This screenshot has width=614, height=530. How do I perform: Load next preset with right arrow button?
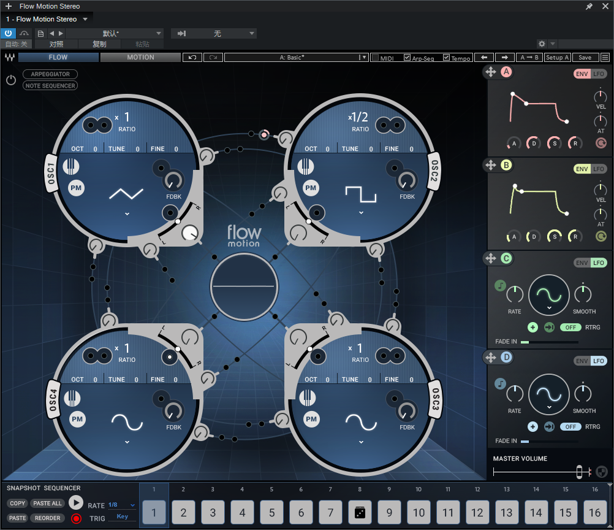click(x=505, y=57)
